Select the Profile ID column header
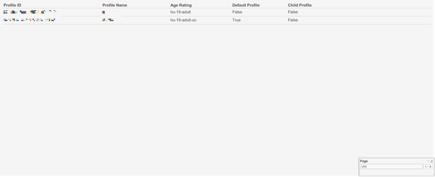The image size is (435, 177). (12, 5)
